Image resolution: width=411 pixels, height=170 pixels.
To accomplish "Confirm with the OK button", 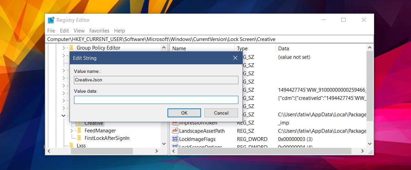I will click(x=184, y=113).
